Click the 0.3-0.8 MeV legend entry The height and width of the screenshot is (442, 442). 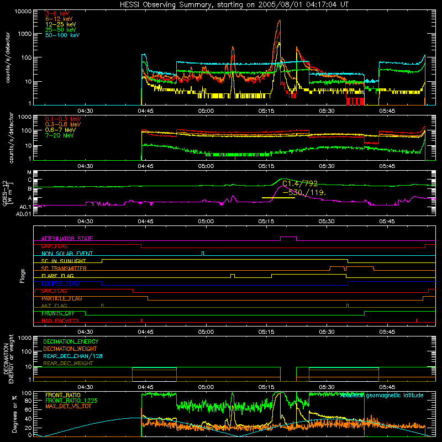pos(63,124)
